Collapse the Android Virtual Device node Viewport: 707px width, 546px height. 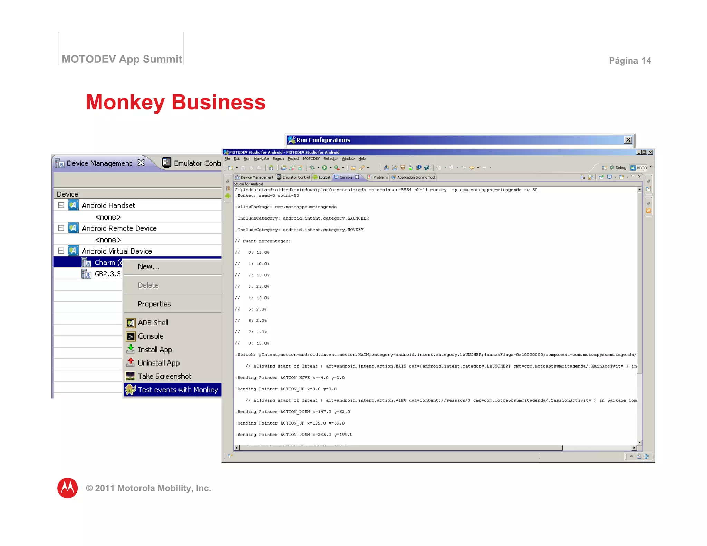click(61, 251)
